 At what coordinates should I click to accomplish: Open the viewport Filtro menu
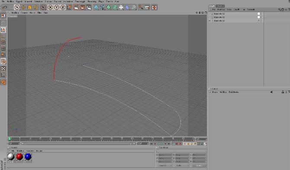39,13
